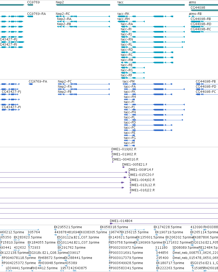Click the tacc-PA protein label

tap(130, 87)
